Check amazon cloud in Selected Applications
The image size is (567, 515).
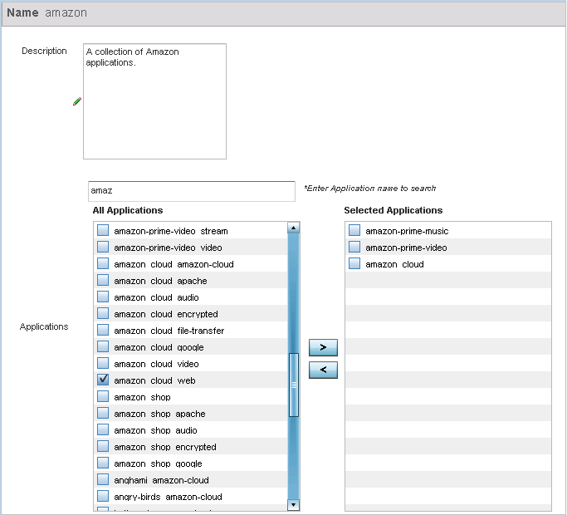pos(354,263)
